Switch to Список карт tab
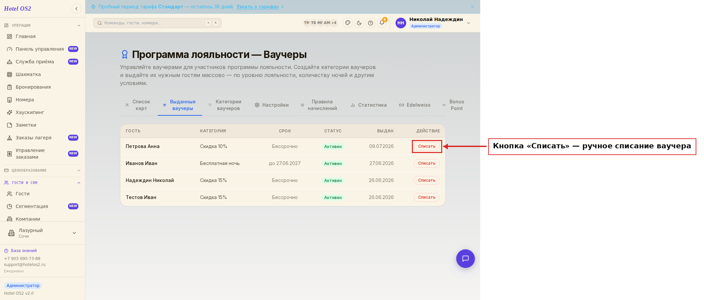Screen dimensions: 704x300 (138, 105)
